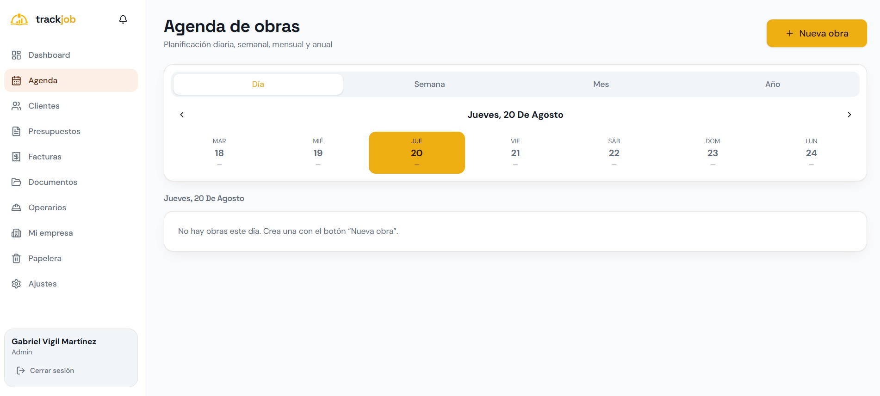Image resolution: width=880 pixels, height=396 pixels.
Task: Select Saturday 22 in the day strip
Action: 614,152
